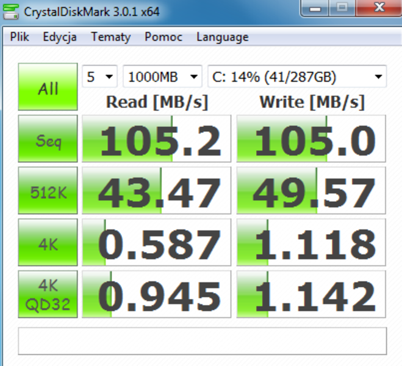Click the 4K write result 1.118

coord(311,242)
